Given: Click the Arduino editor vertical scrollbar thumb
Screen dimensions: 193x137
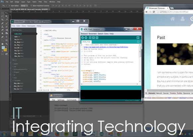Looking at the screenshot, I should (140, 52).
